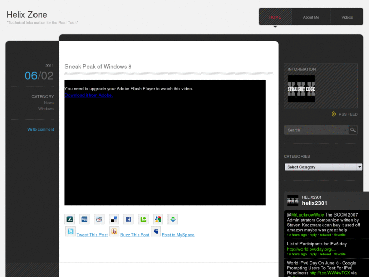Open the worldipv6day.org tweet link
The height and width of the screenshot is (277, 369).
coord(311,249)
